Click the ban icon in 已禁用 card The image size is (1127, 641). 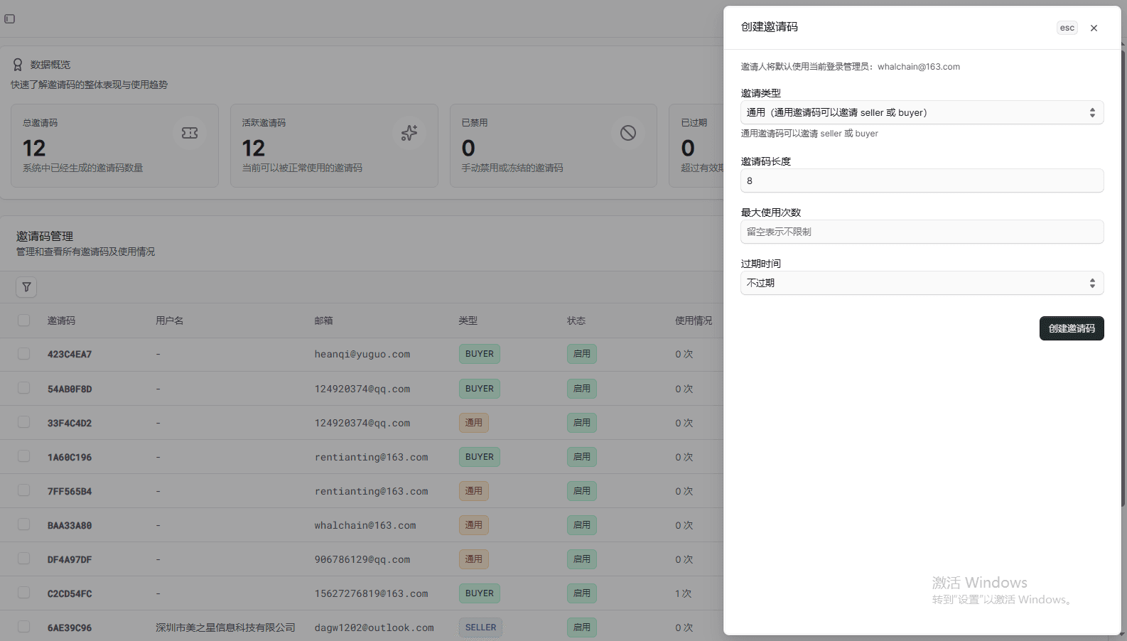(x=628, y=133)
